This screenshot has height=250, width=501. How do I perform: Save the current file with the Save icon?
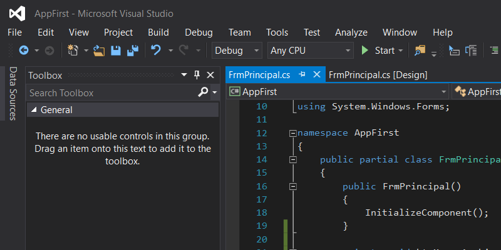tap(116, 51)
